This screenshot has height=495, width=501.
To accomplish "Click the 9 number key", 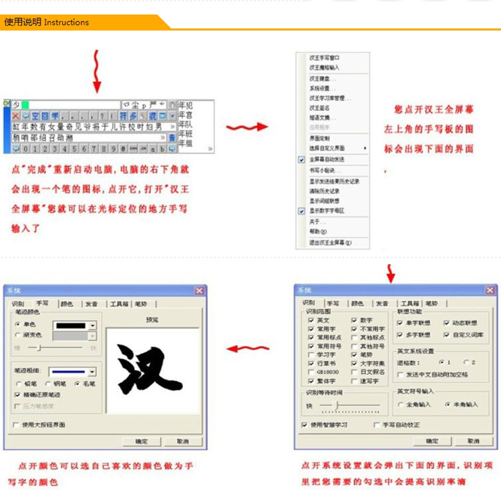I will coord(114,149).
